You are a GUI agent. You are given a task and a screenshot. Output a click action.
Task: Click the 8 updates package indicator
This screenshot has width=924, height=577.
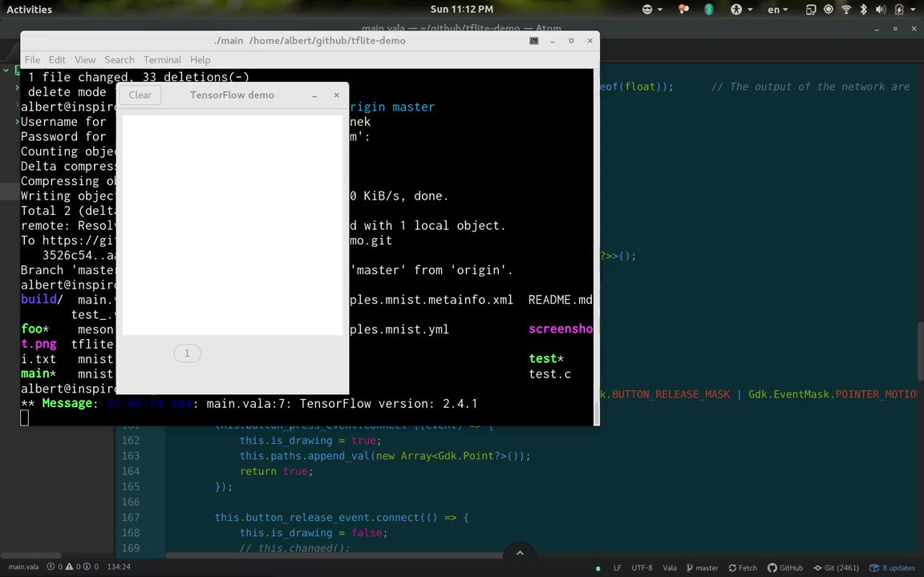tap(892, 567)
